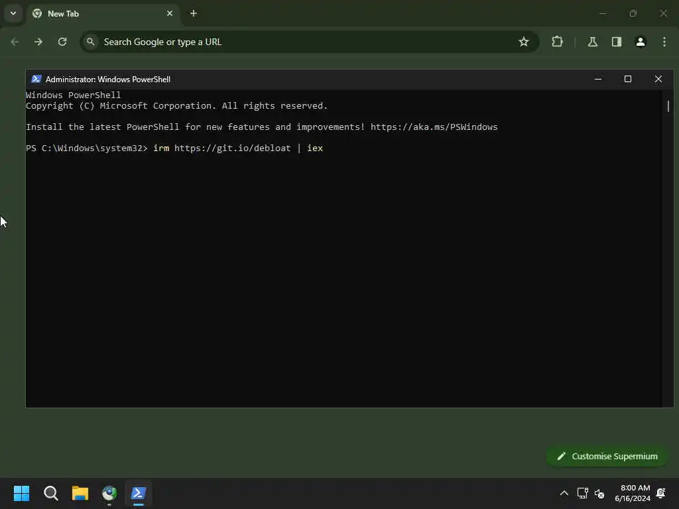Click the PowerShell title bar icon
This screenshot has width=679, height=509.
click(36, 80)
